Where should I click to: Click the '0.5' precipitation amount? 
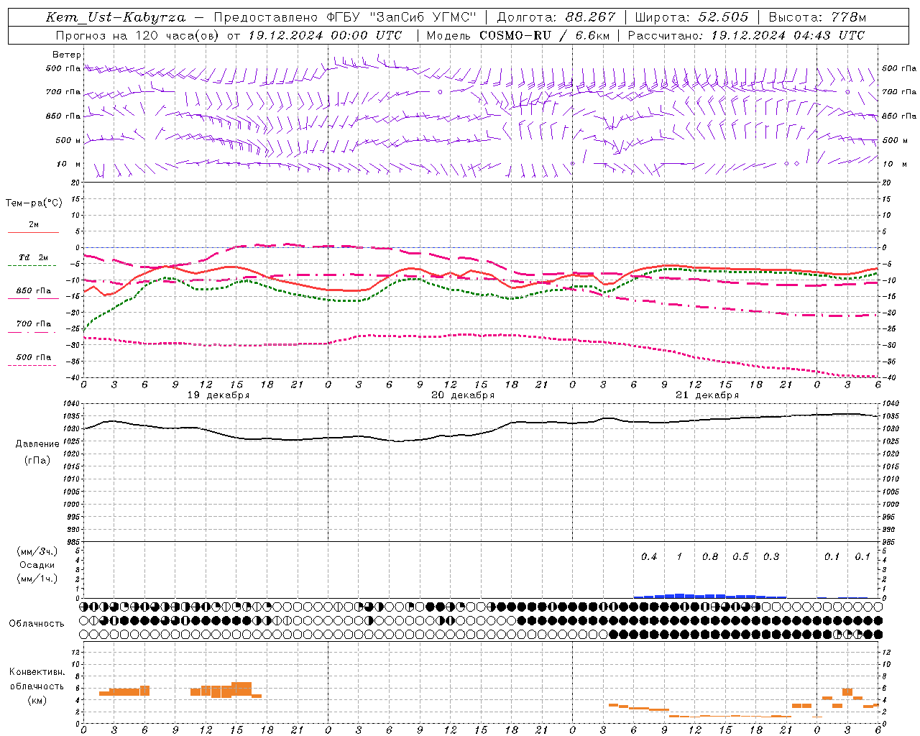coord(740,557)
